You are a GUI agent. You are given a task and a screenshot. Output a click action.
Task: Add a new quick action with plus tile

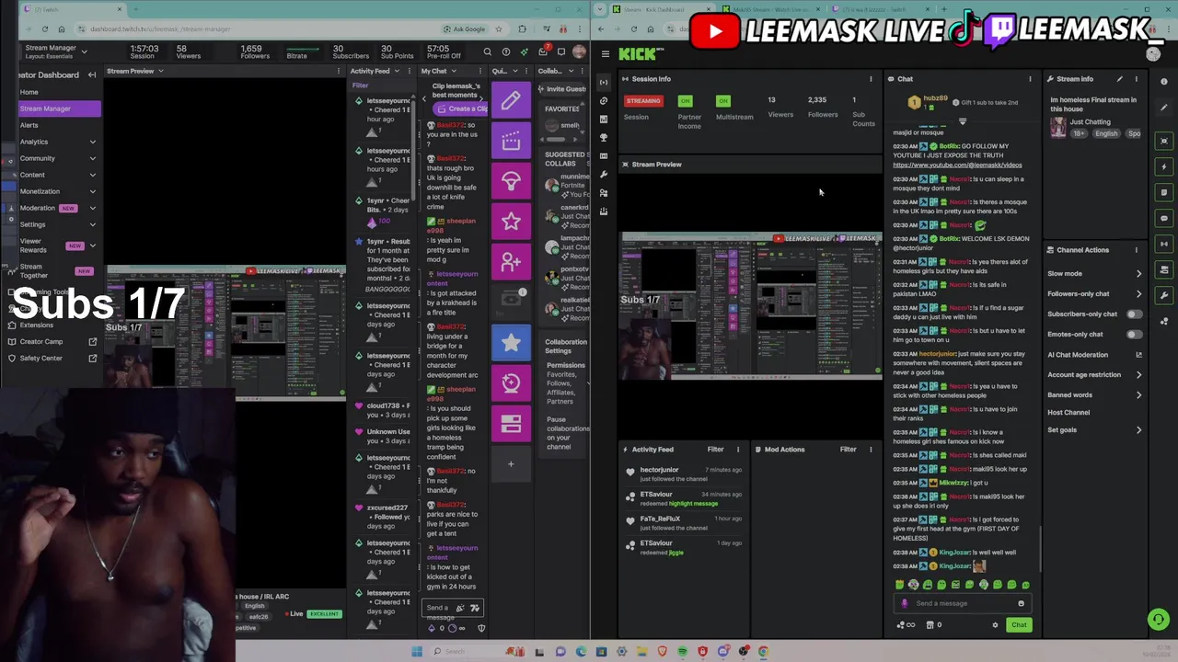[511, 464]
